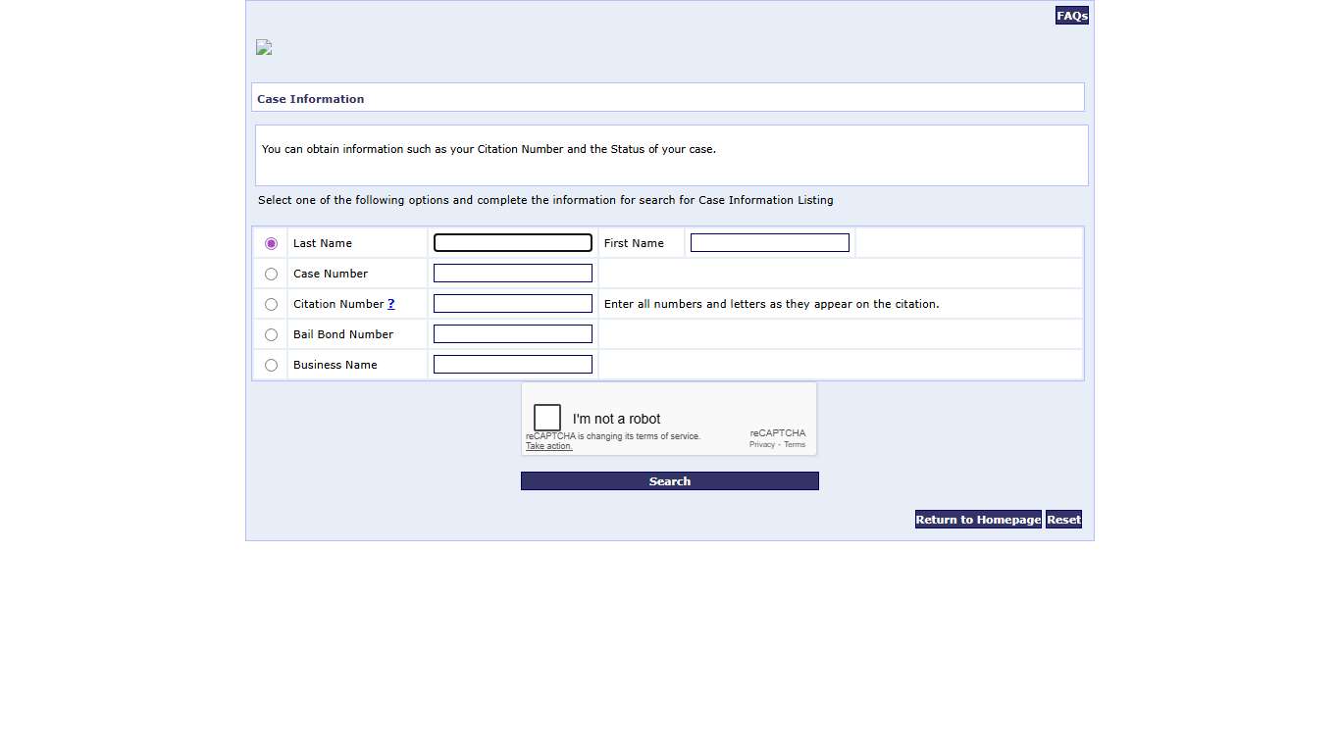The height and width of the screenshot is (753, 1340).
Task: Click the Business Name input field
Action: pos(512,364)
